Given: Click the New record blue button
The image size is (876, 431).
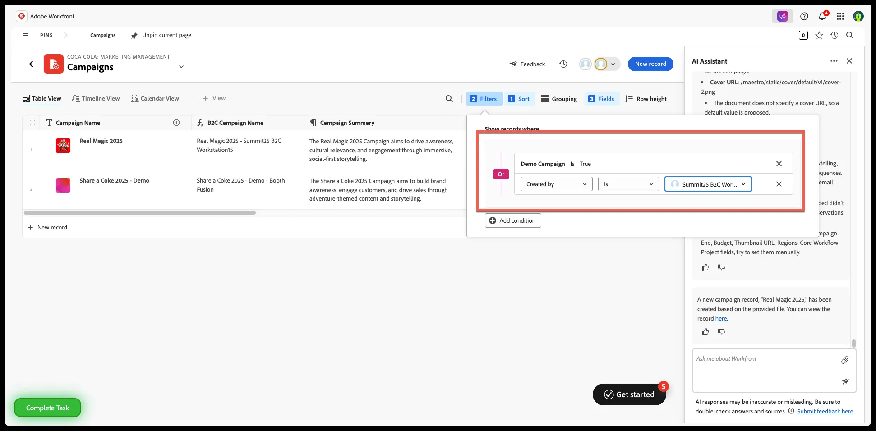Looking at the screenshot, I should click(650, 64).
